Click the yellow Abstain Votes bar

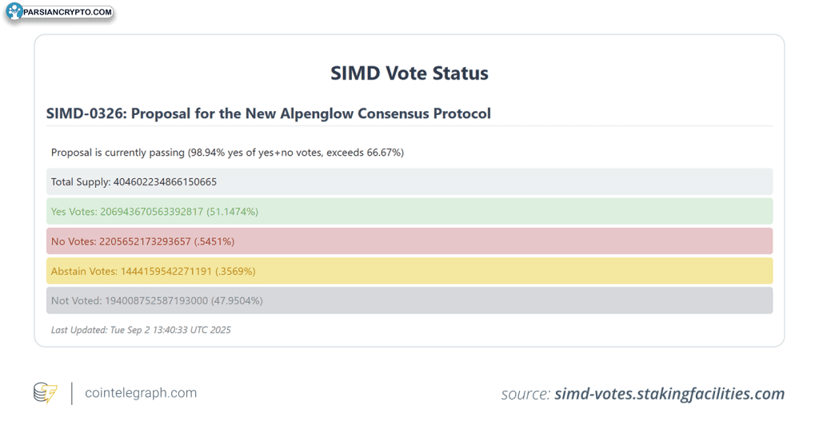409,271
